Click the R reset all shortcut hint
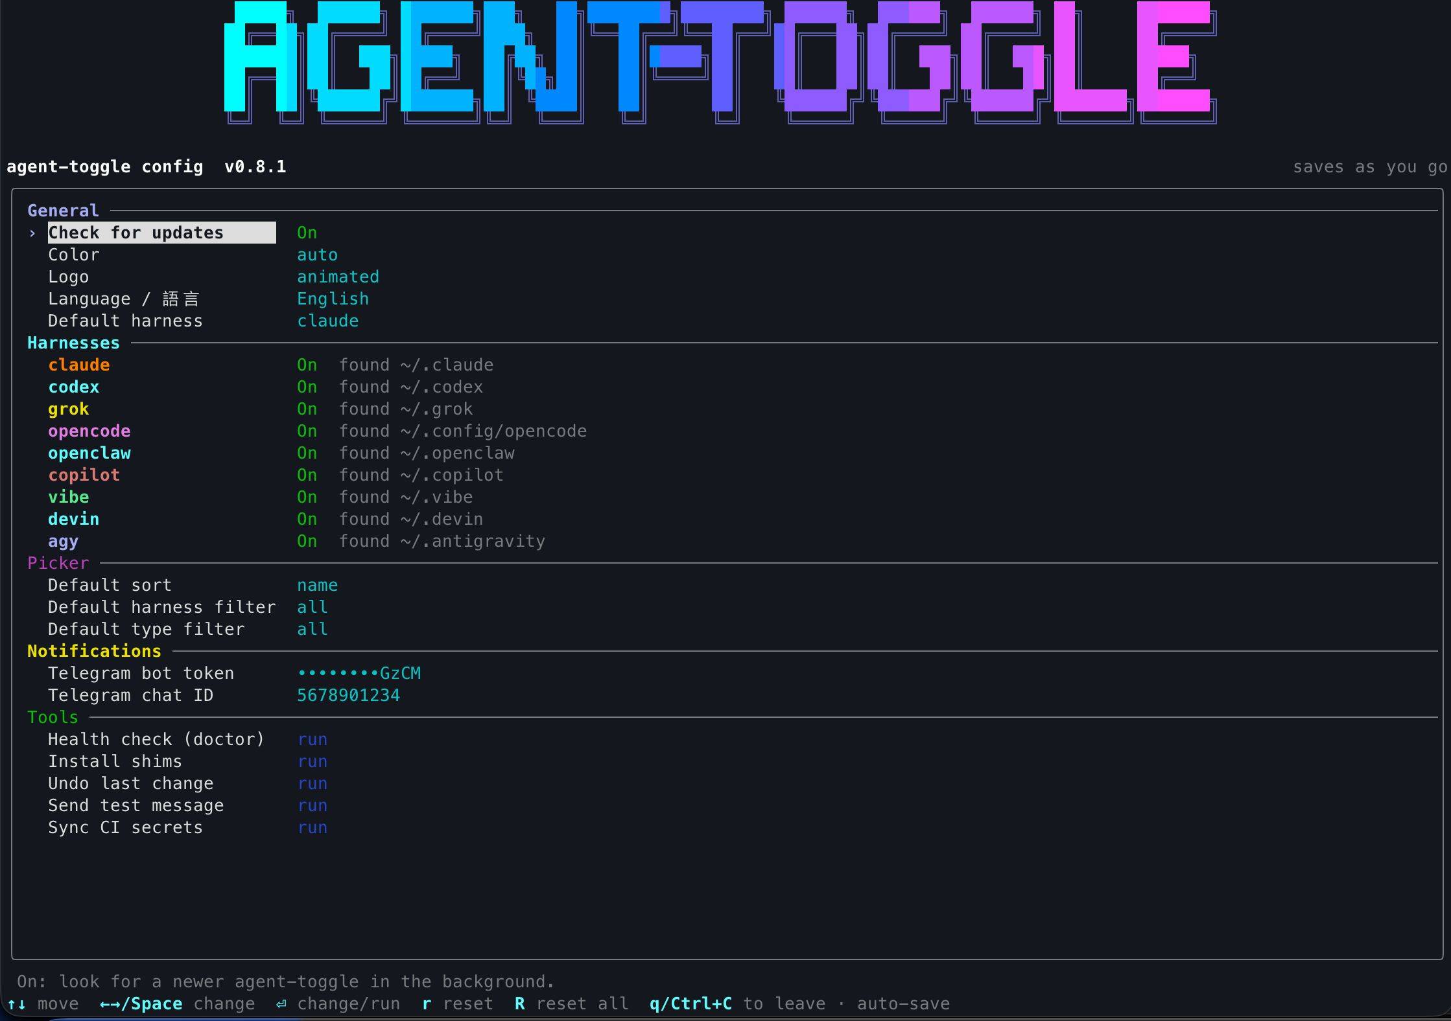 (571, 1004)
